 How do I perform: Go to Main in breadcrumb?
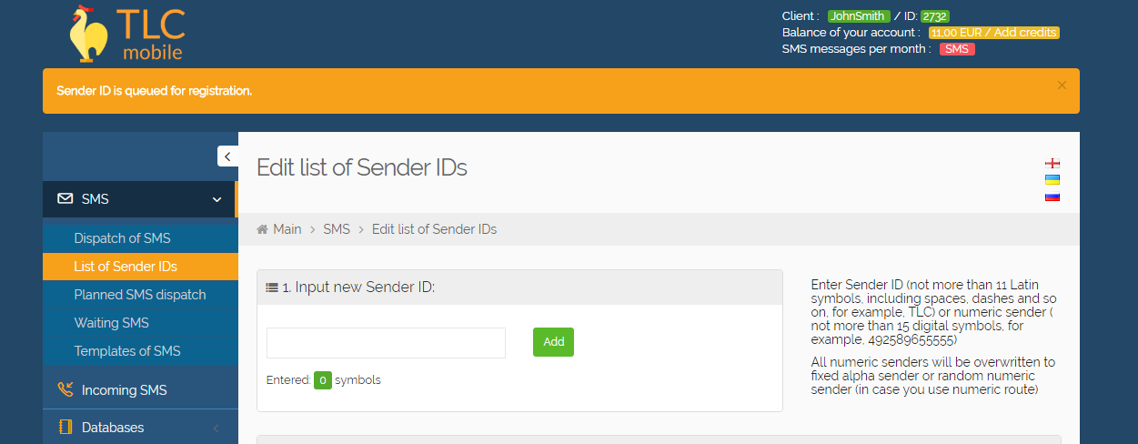(287, 229)
